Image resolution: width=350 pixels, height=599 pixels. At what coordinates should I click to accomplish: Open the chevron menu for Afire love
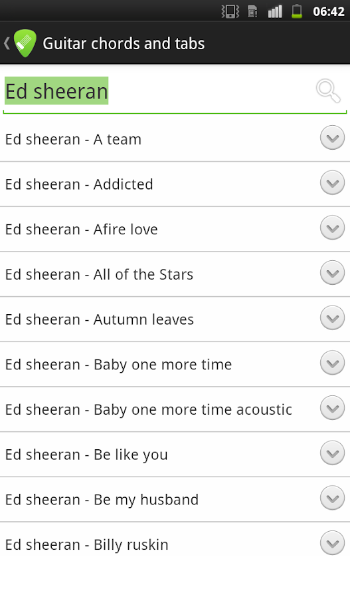tap(333, 228)
